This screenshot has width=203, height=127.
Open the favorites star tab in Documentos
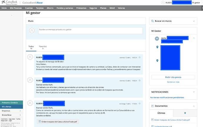[185, 113]
